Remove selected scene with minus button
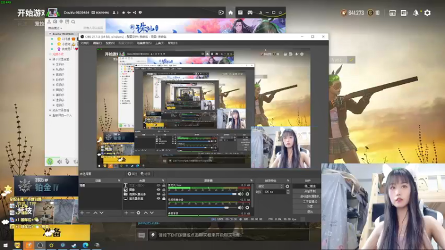Image resolution: width=445 pixels, height=250 pixels. click(88, 213)
